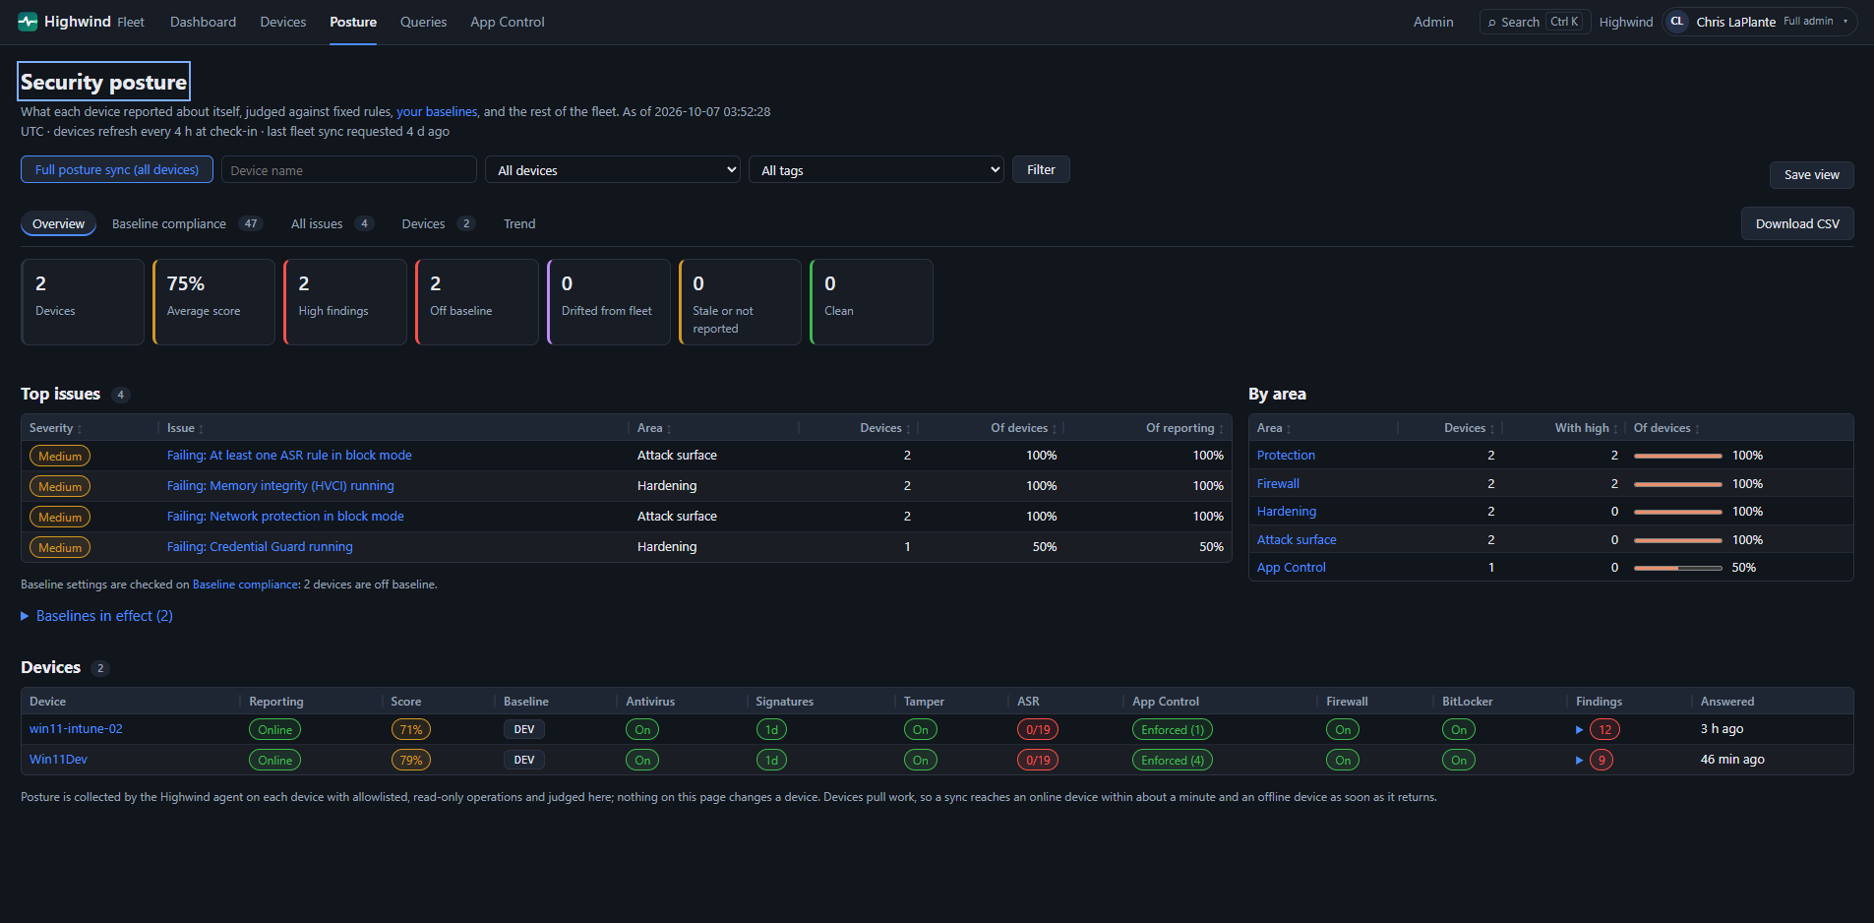Open the CL user avatar
Screen dimensions: 1874x923
1677,22
